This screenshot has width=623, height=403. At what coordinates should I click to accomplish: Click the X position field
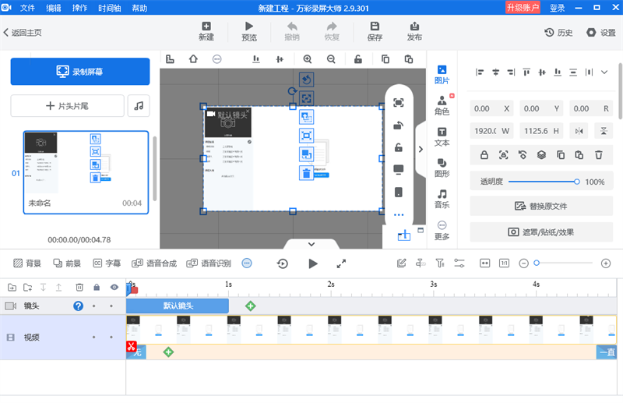491,108
